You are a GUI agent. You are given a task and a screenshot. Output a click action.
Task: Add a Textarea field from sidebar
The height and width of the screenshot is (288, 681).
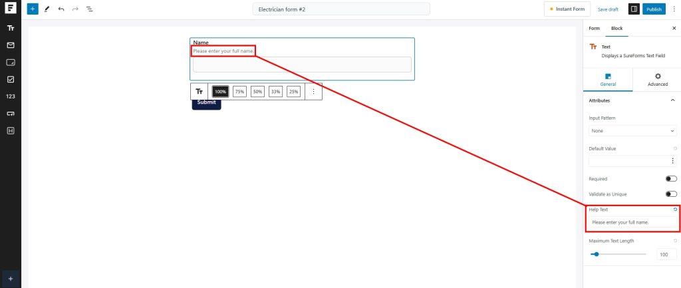pos(11,63)
